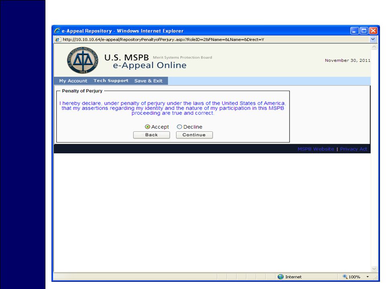386x289 pixels.
Task: Open the Privacy Act link
Action: (x=353, y=149)
